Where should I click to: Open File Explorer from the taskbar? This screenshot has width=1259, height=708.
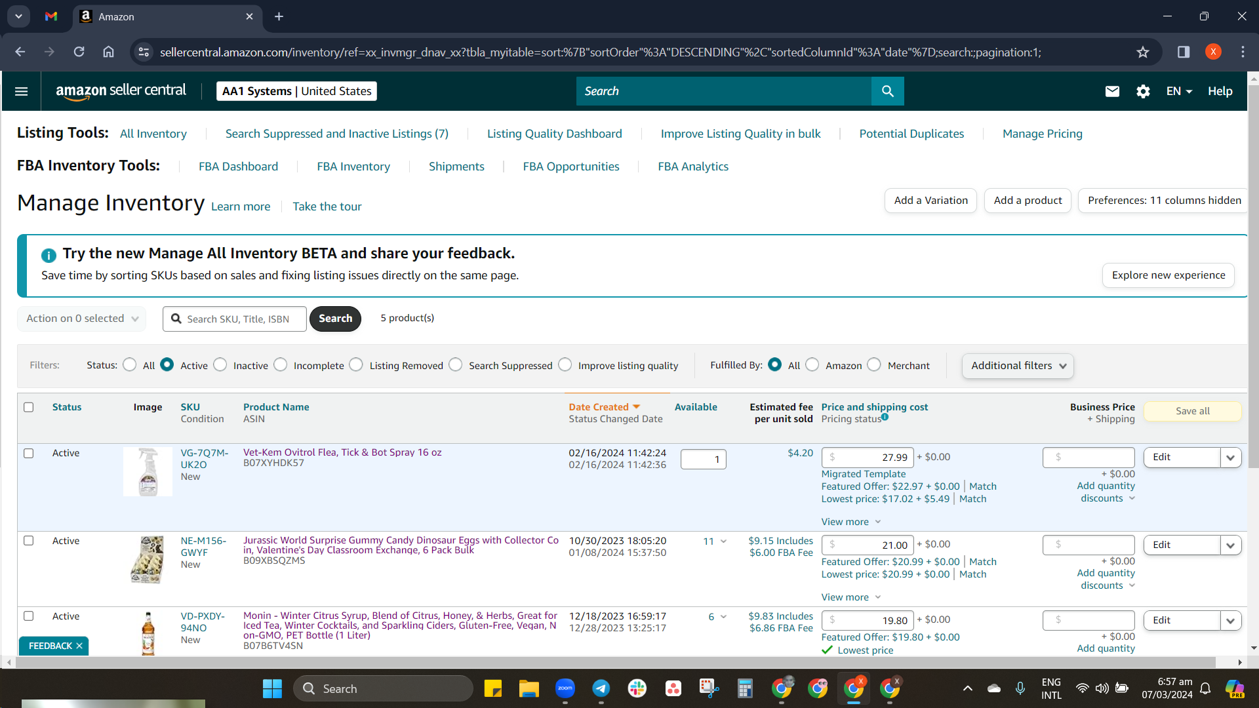pos(529,688)
